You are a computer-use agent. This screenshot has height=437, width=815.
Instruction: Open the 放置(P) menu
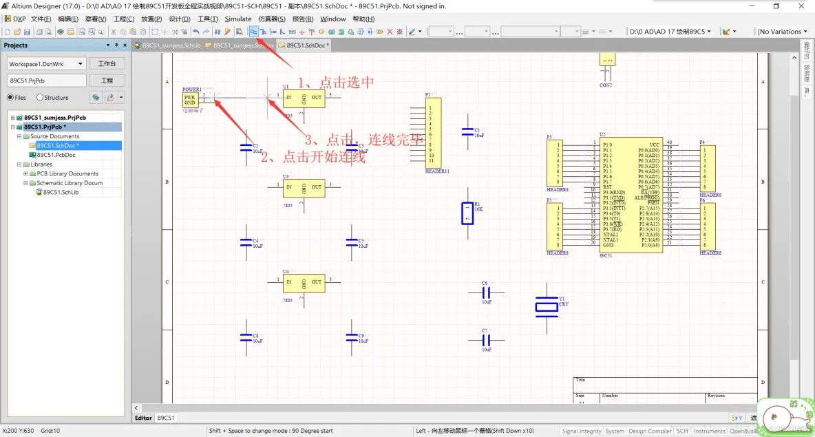[151, 19]
